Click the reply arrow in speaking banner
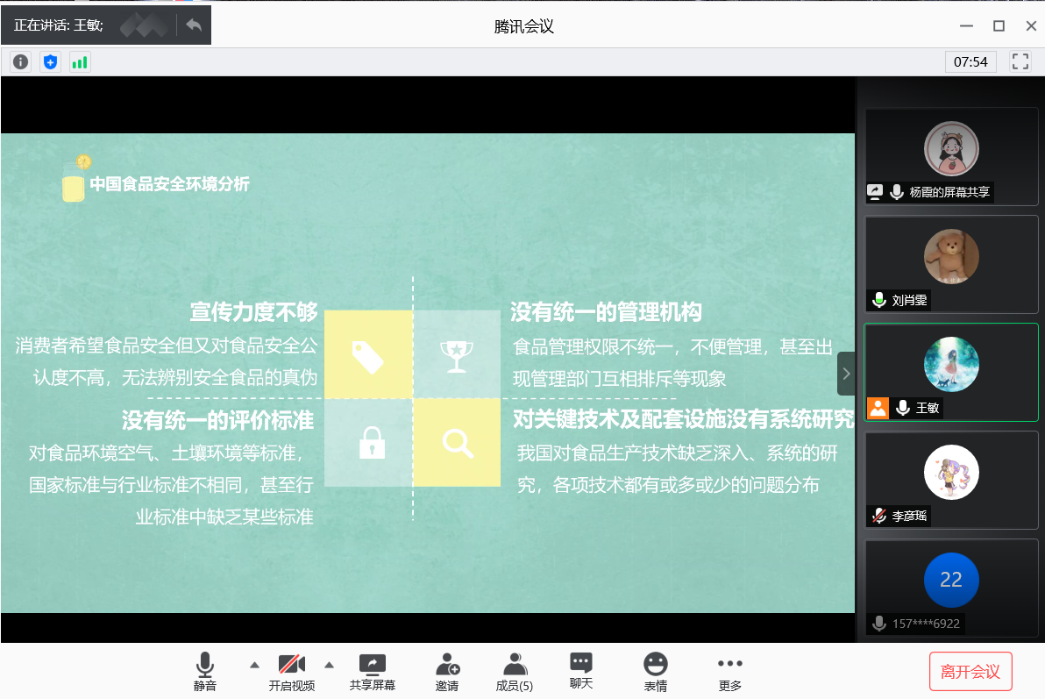Image resolution: width=1045 pixels, height=699 pixels. click(194, 25)
